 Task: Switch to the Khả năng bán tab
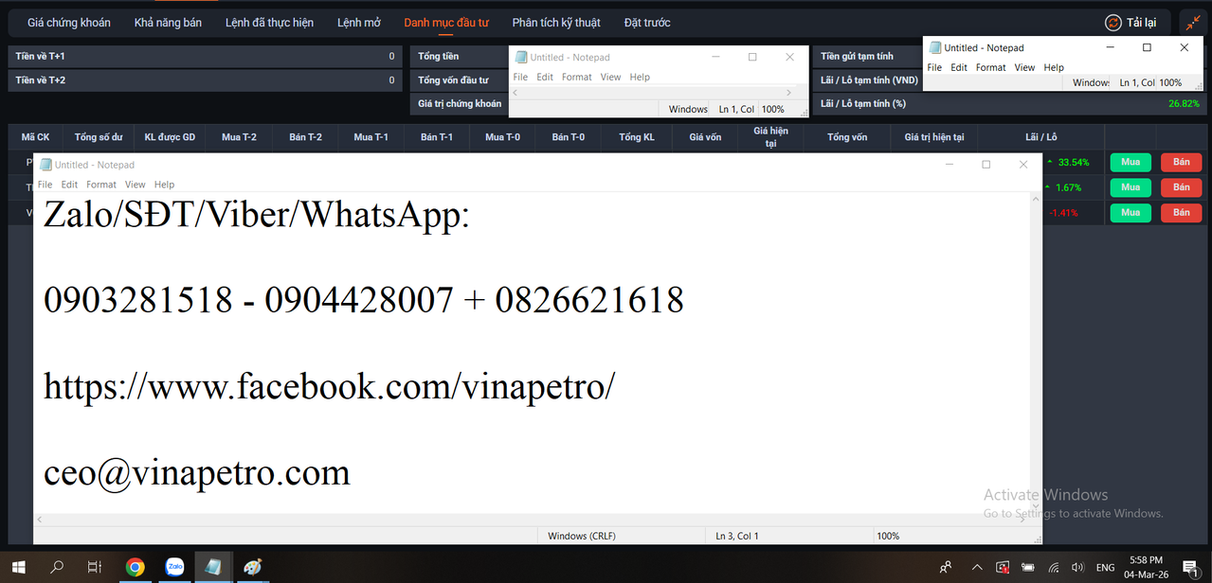click(x=168, y=23)
